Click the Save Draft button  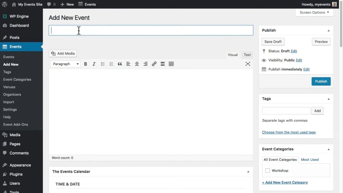273,42
